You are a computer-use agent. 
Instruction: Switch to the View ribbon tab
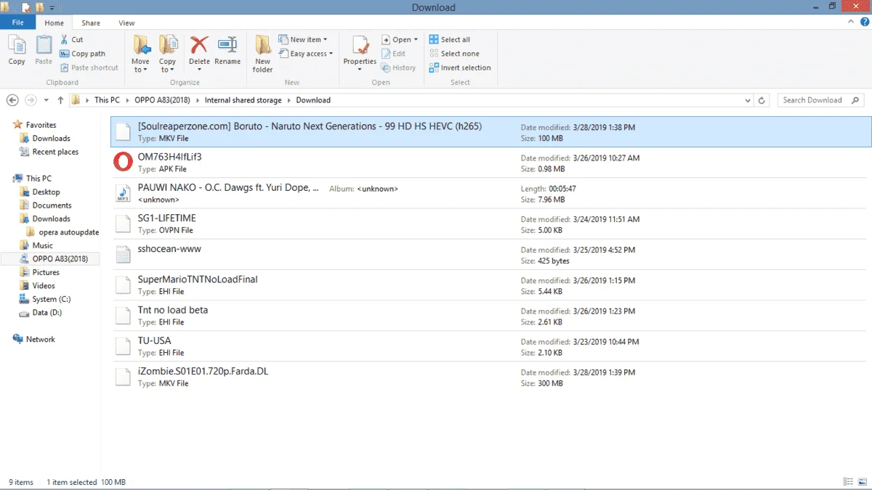coord(126,23)
